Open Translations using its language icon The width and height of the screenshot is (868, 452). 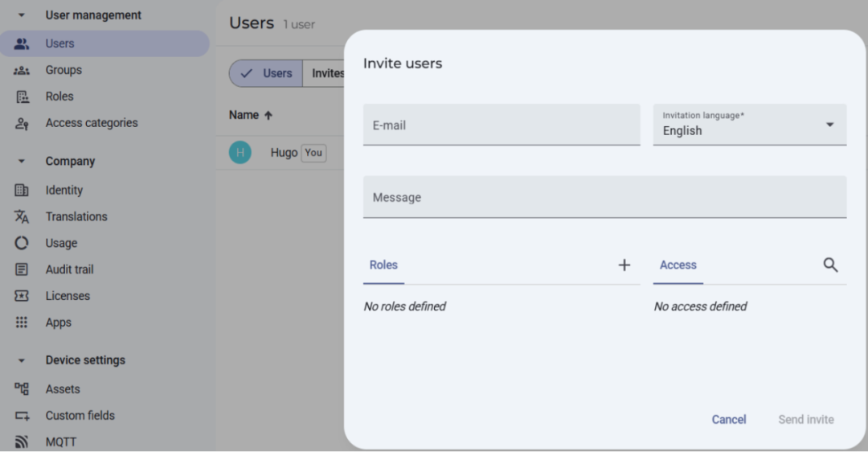(22, 217)
